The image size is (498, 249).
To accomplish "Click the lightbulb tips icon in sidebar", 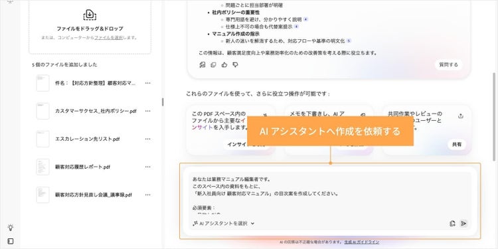I will click(11, 227).
